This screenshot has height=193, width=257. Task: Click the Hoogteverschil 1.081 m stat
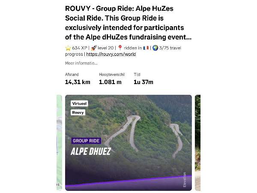111,79
